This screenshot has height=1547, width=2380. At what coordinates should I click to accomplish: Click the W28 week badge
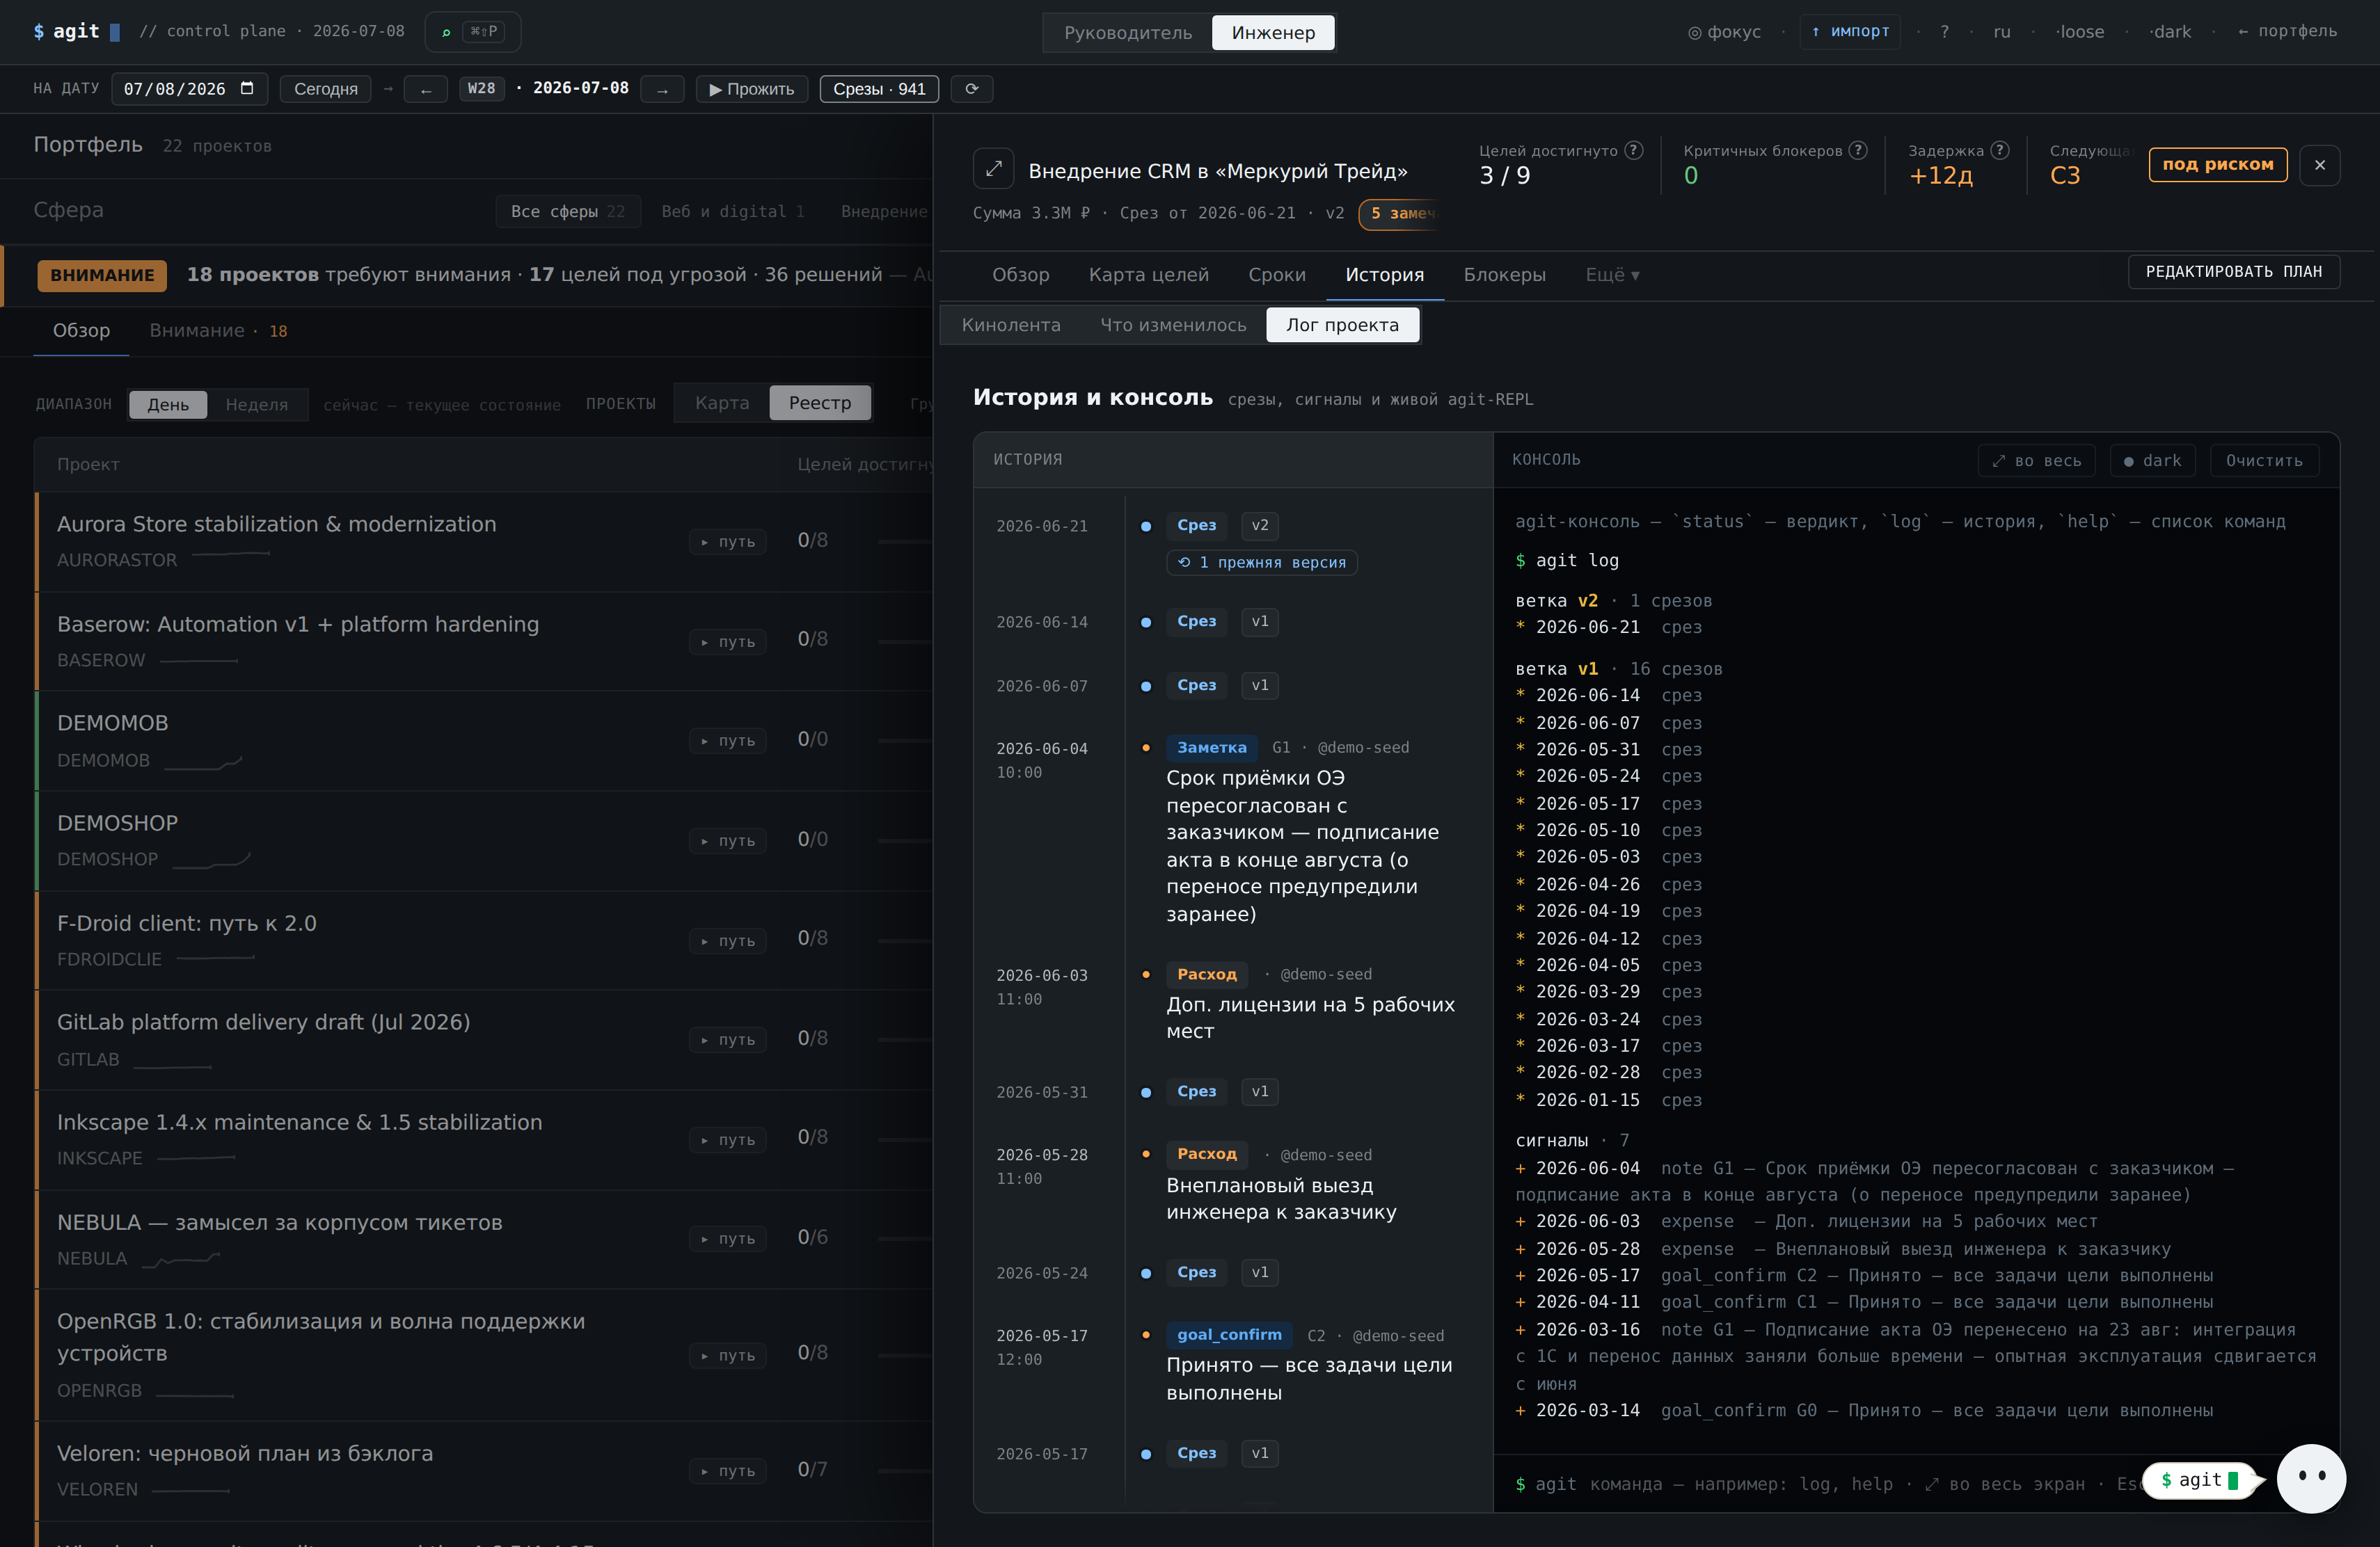click(481, 89)
